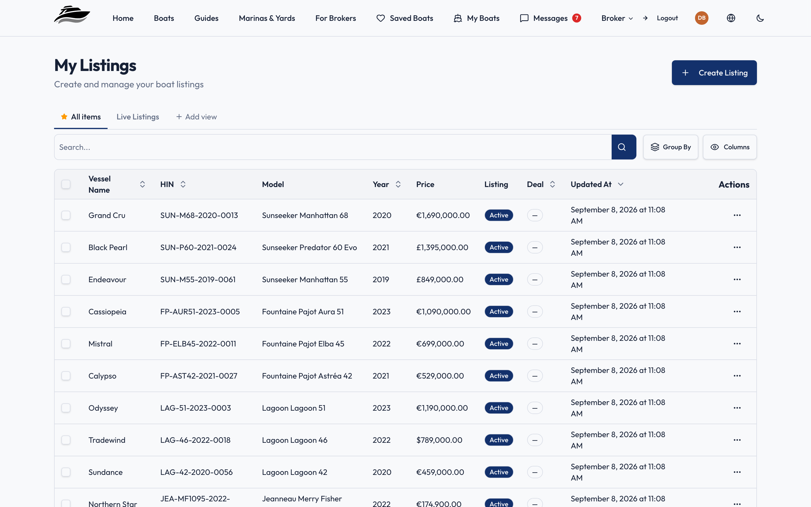Image resolution: width=811 pixels, height=507 pixels.
Task: Expand the Broker role dropdown
Action: (x=617, y=18)
